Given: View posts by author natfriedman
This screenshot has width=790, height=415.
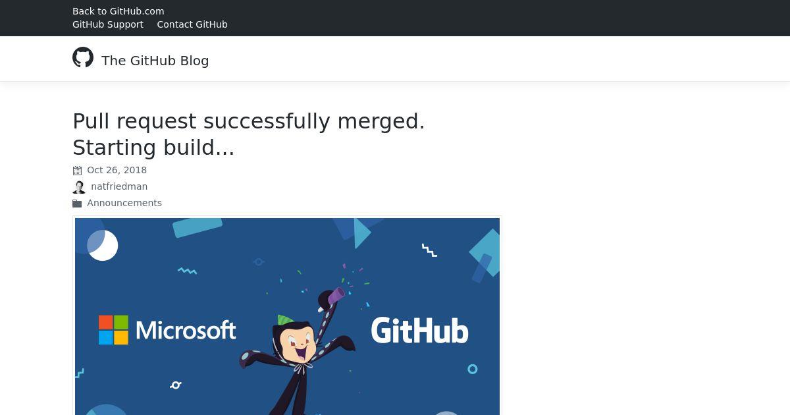Looking at the screenshot, I should pos(119,186).
